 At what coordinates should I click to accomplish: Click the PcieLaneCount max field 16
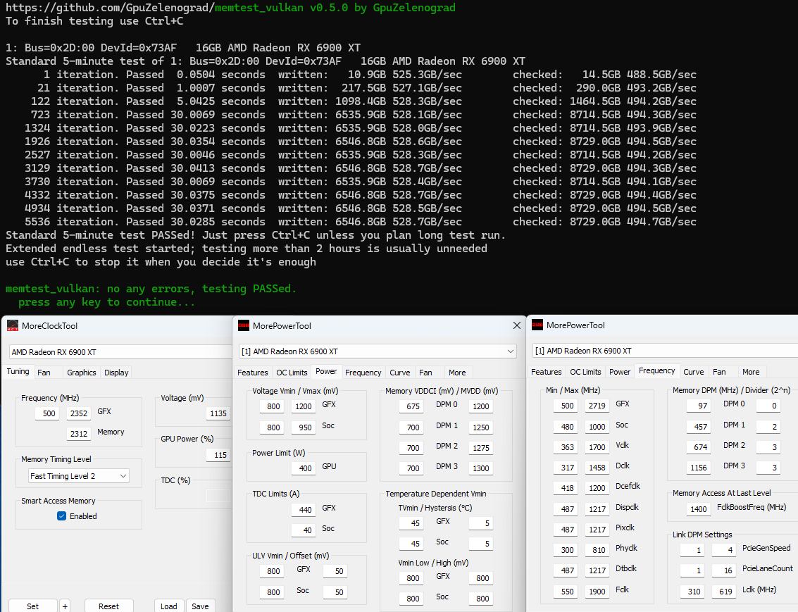tap(724, 570)
